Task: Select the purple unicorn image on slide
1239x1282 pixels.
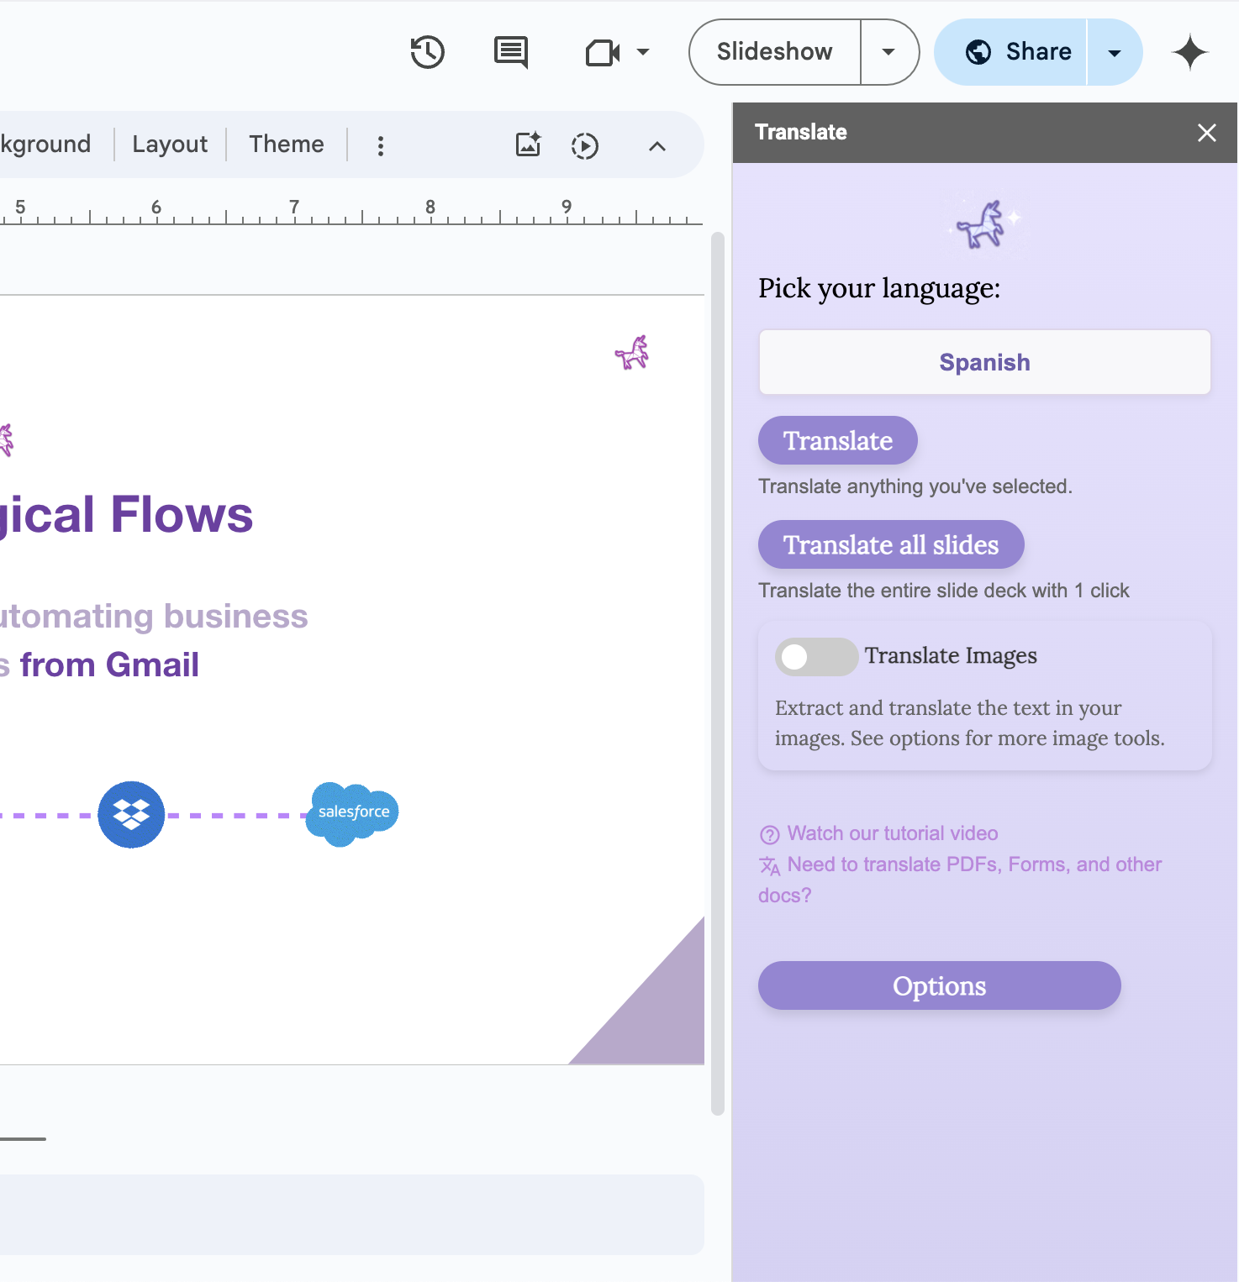Action: click(x=632, y=353)
